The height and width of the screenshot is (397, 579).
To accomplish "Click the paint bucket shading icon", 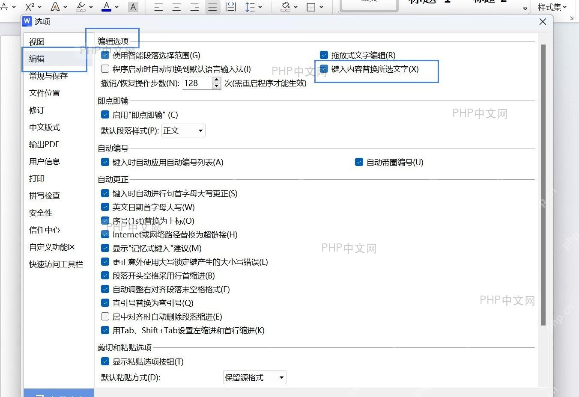I will tap(286, 6).
